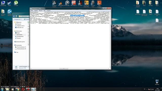Open the media player taskbar icon
The height and width of the screenshot is (91, 162).
(x=13, y=89)
